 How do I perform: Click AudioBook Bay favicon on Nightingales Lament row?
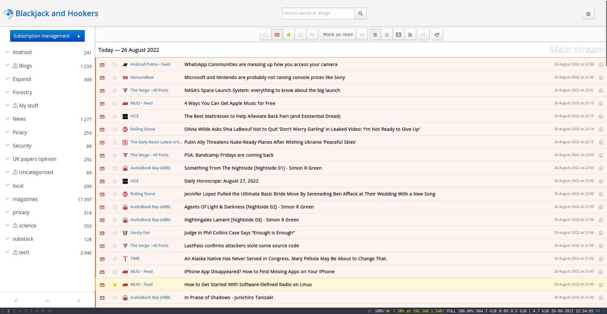(x=125, y=220)
